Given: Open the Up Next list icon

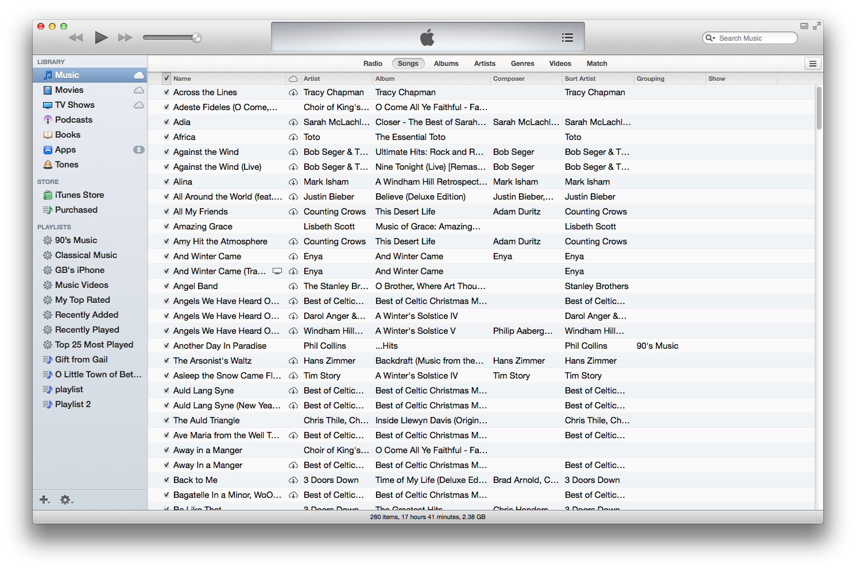Looking at the screenshot, I should [567, 38].
